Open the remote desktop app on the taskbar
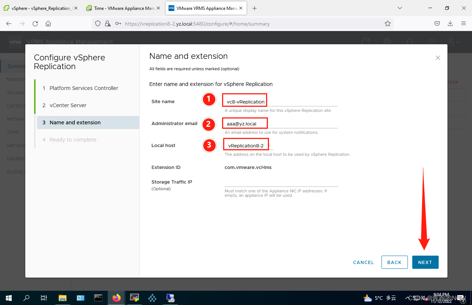 pos(170,298)
